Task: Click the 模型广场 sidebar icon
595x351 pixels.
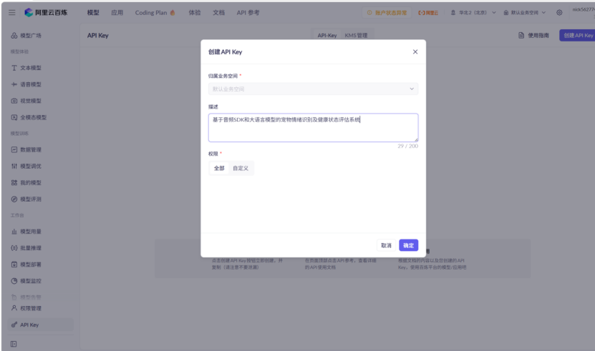Action: 14,35
